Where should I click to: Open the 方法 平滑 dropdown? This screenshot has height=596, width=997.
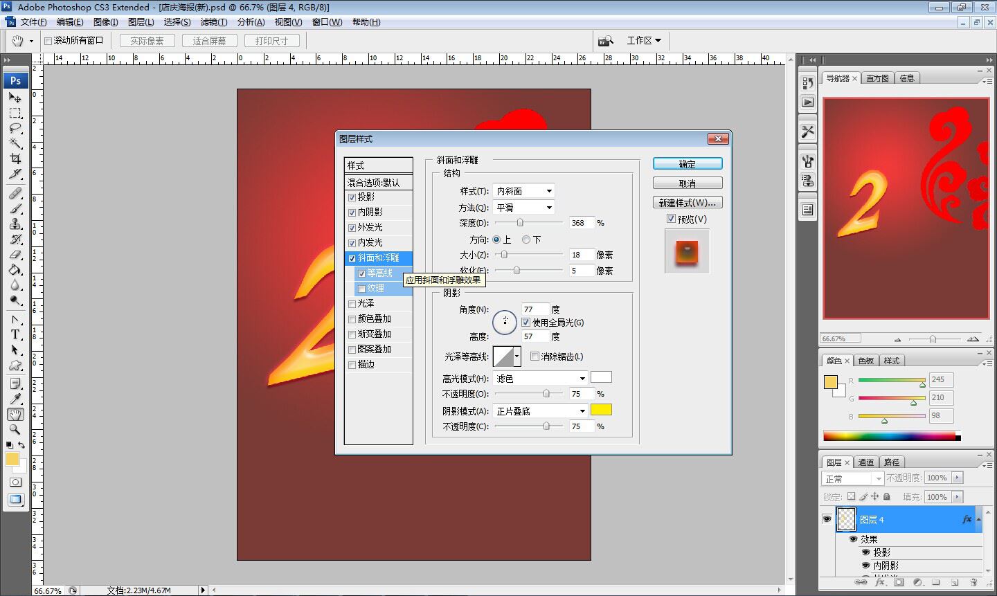pyautogui.click(x=524, y=208)
